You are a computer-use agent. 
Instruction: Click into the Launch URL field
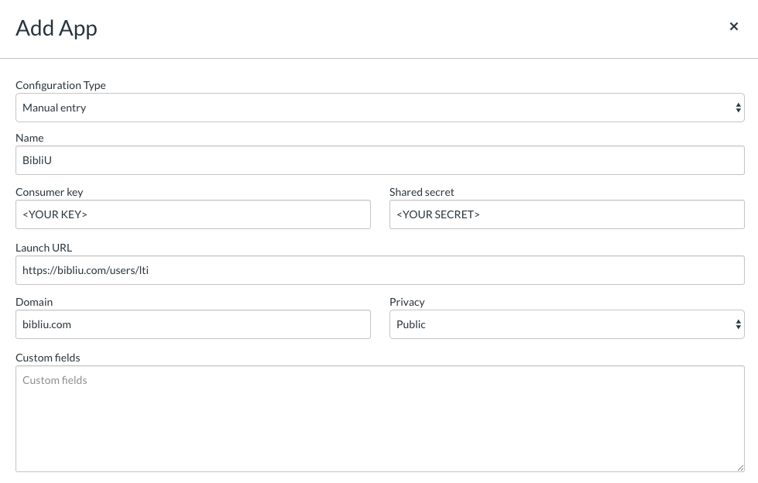tap(379, 271)
